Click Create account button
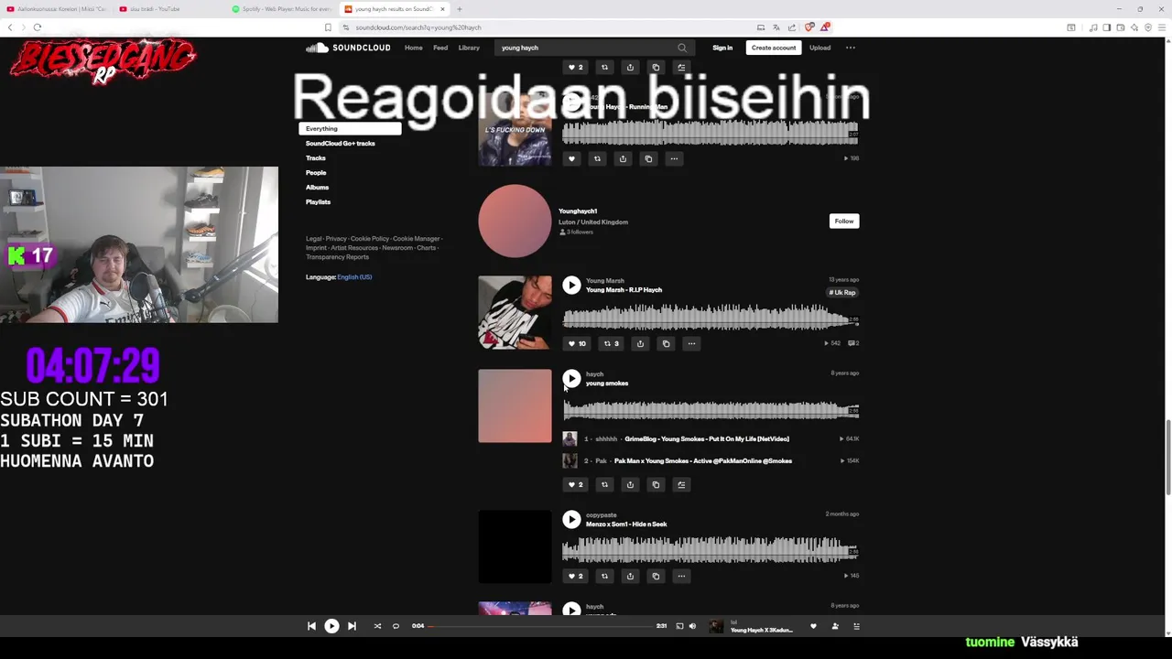The image size is (1172, 659). [774, 48]
